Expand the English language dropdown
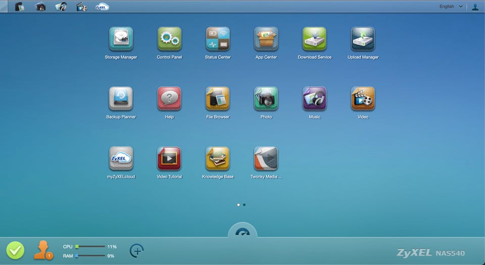This screenshot has height=265, width=485. pos(451,7)
